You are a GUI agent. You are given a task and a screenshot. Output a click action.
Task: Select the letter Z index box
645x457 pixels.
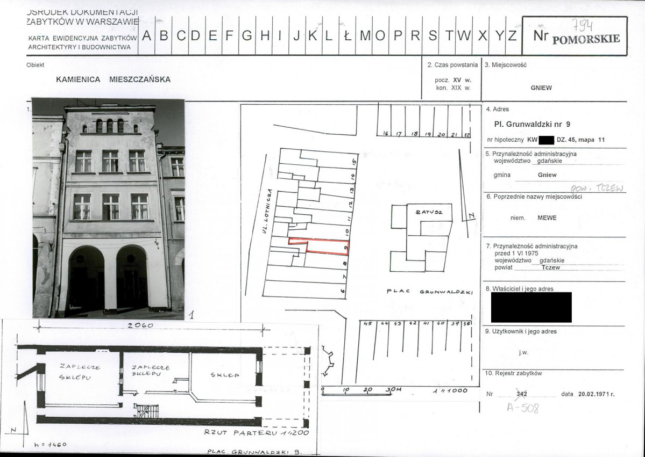tap(513, 36)
